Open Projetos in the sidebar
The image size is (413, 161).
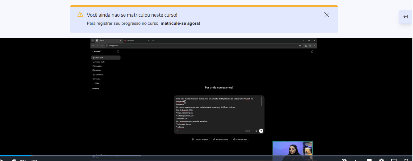coord(106,66)
